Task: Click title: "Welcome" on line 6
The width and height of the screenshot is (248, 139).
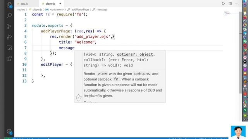Action: click(77, 42)
